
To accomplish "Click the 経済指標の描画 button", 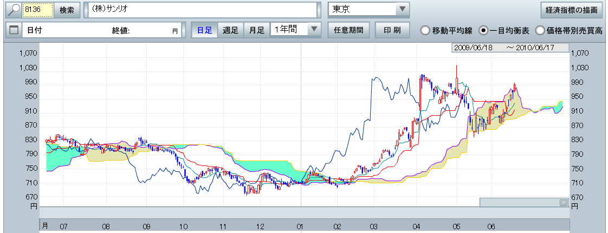I will point(572,10).
